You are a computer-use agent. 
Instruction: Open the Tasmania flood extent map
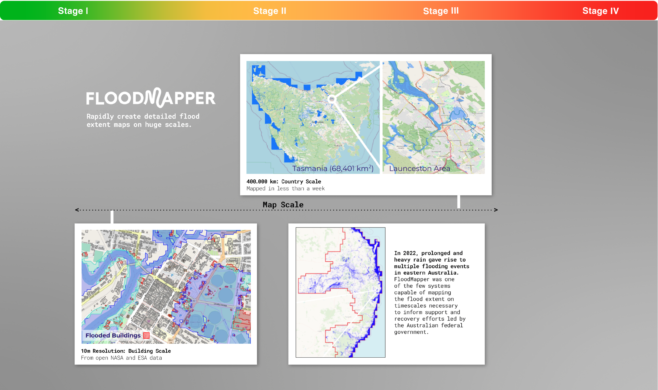coord(313,117)
